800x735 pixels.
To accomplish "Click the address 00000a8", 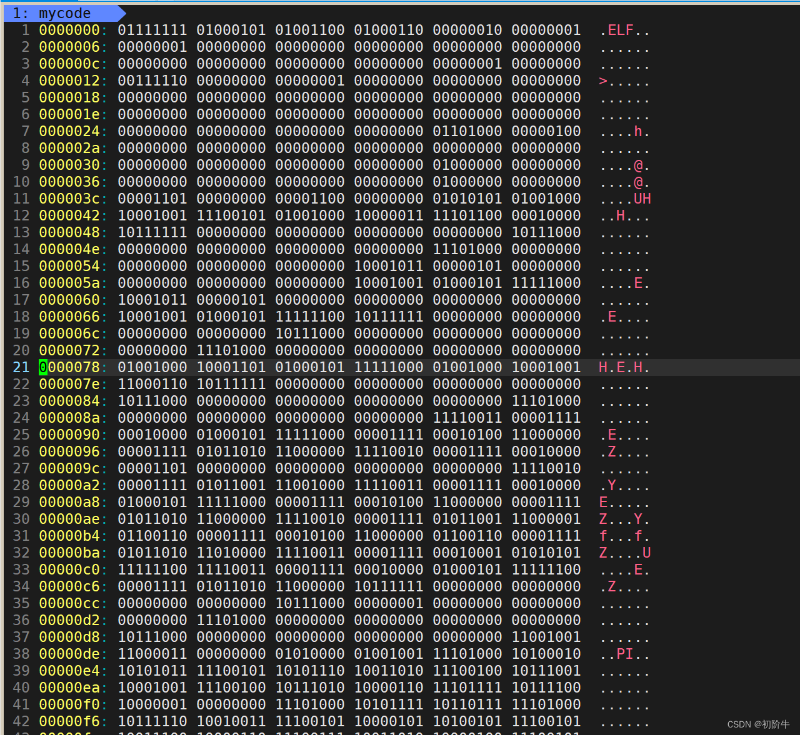I will coord(69,502).
